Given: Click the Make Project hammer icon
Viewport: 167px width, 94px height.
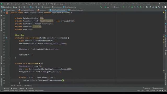Looking at the screenshot, I should pyautogui.click(x=101, y=7).
